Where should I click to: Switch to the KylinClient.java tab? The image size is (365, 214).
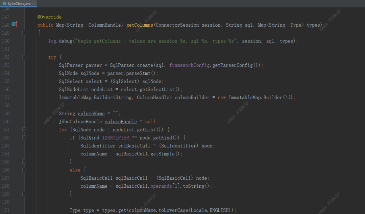[x=19, y=3]
